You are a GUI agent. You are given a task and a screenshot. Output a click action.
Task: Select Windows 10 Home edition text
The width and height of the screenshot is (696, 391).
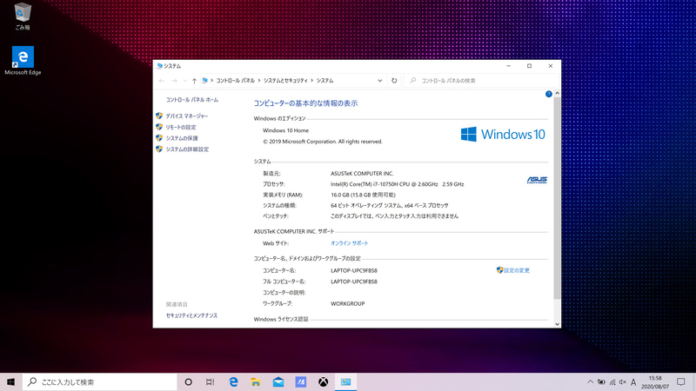(285, 131)
